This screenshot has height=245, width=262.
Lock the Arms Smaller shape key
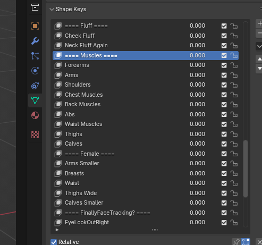[x=234, y=164]
